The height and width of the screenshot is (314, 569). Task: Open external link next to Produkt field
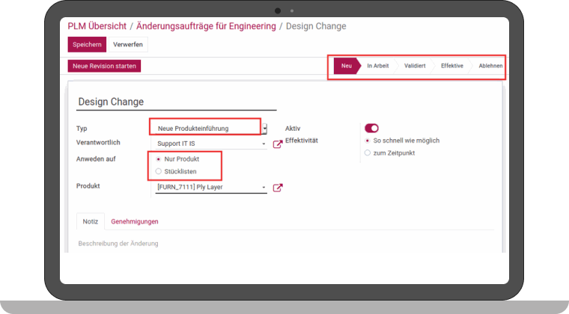(277, 188)
